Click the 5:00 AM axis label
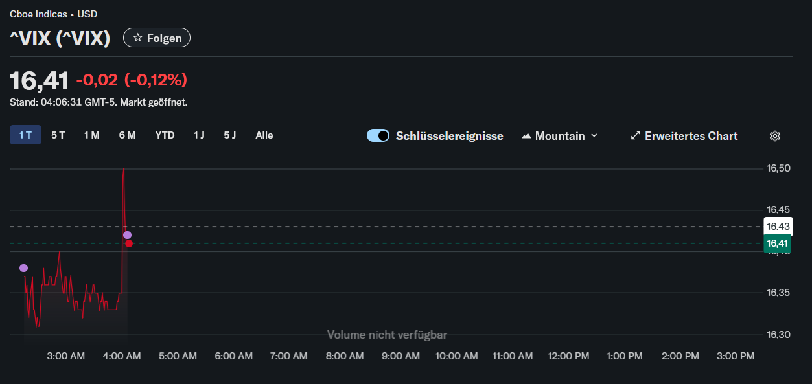 [x=178, y=356]
